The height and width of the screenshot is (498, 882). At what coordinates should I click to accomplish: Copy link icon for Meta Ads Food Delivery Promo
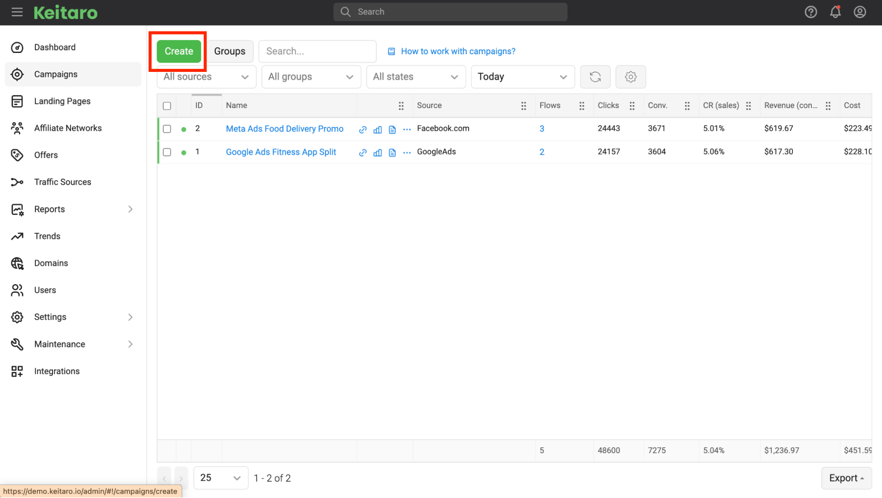pos(363,129)
